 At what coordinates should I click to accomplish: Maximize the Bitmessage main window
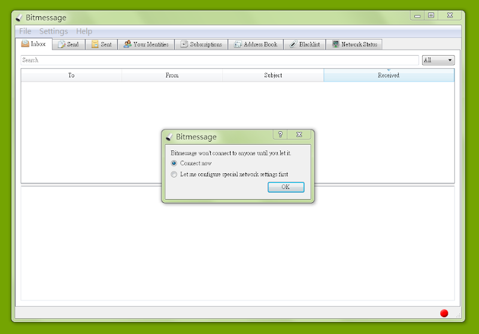click(x=431, y=16)
